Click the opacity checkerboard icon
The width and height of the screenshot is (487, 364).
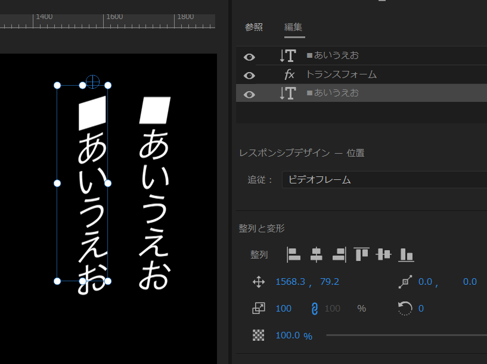click(x=259, y=335)
